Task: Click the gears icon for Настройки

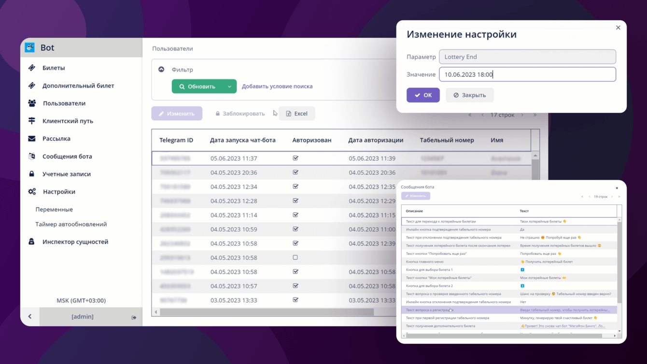Action: click(x=32, y=192)
